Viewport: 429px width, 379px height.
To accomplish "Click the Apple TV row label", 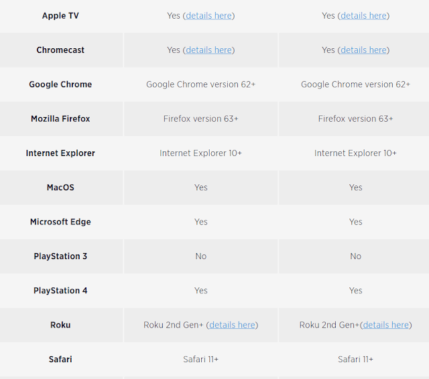I will click(60, 15).
